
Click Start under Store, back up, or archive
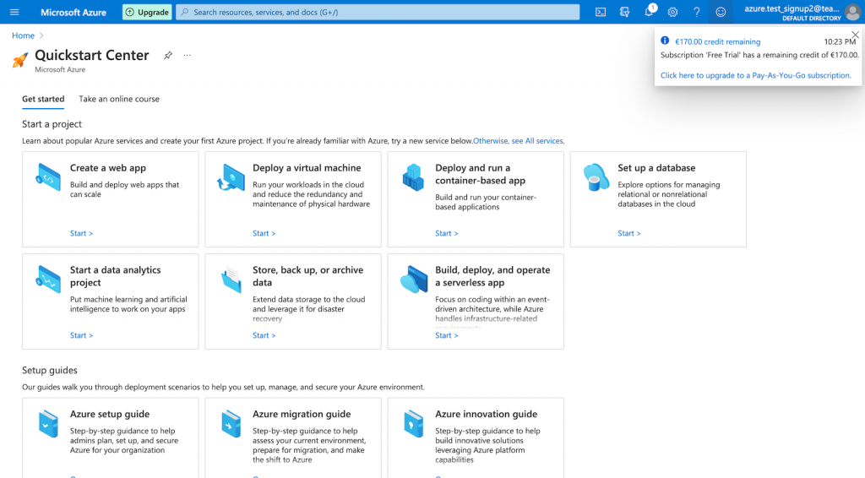tap(264, 335)
